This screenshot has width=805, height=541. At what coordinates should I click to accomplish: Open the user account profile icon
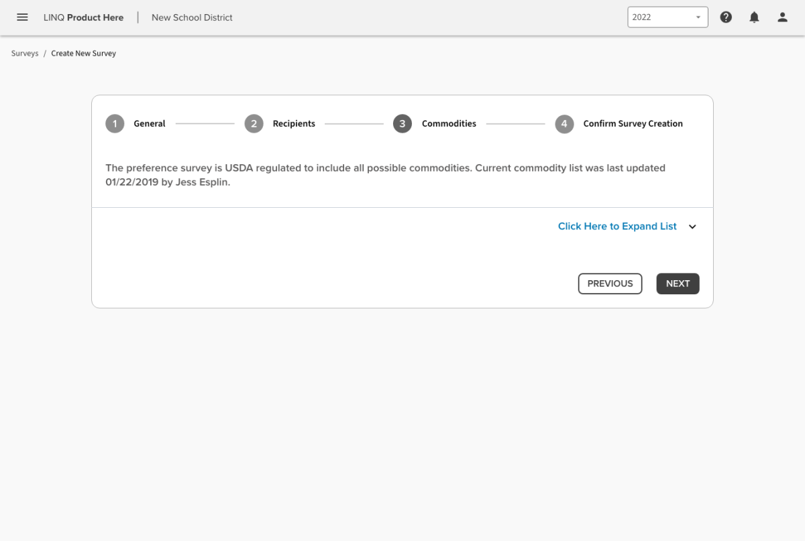click(782, 17)
